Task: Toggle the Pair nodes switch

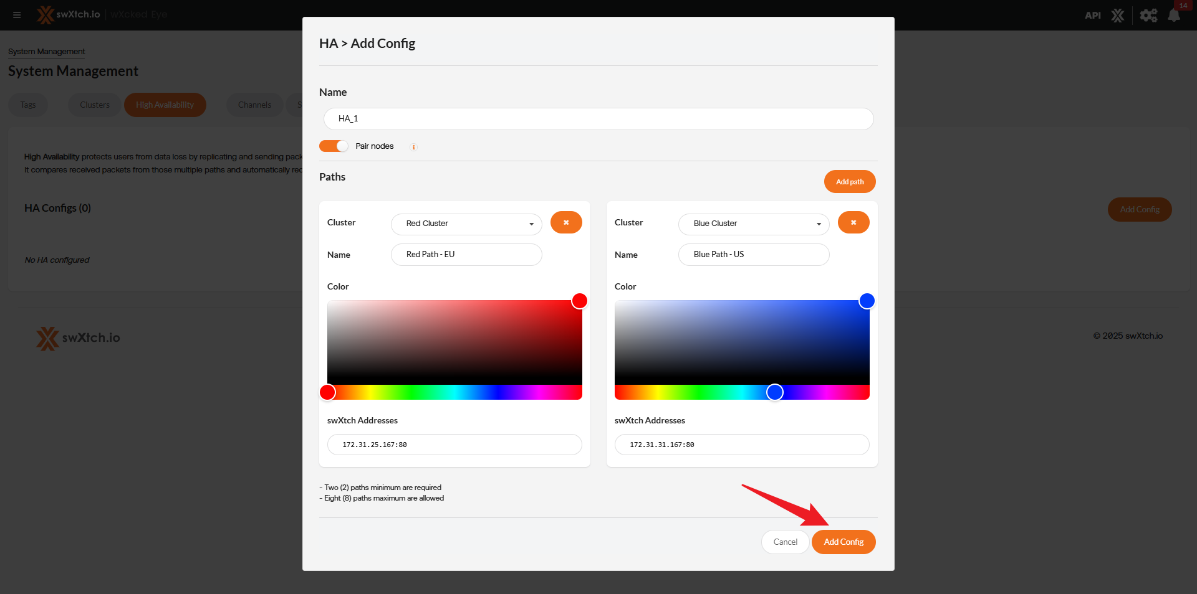Action: click(334, 146)
